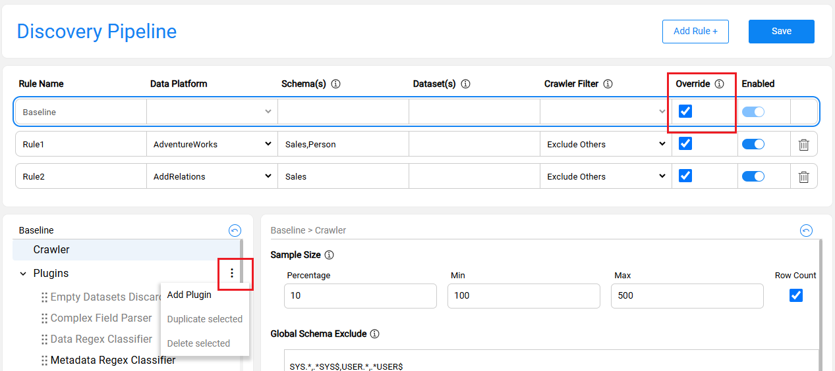This screenshot has height=371, width=835.
Task: Click the Save button
Action: tap(781, 31)
